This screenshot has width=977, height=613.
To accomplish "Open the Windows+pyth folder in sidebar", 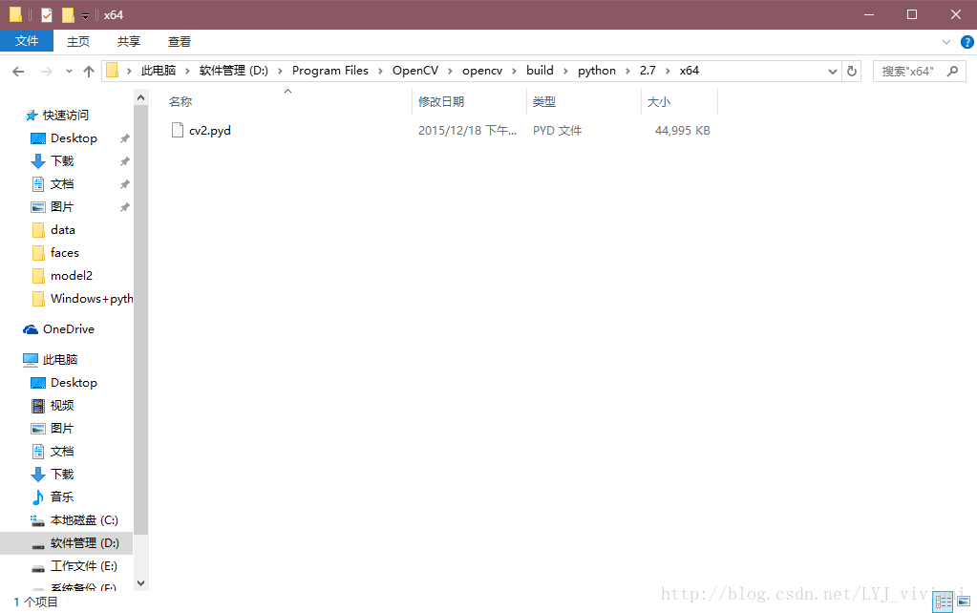I will pyautogui.click(x=91, y=299).
